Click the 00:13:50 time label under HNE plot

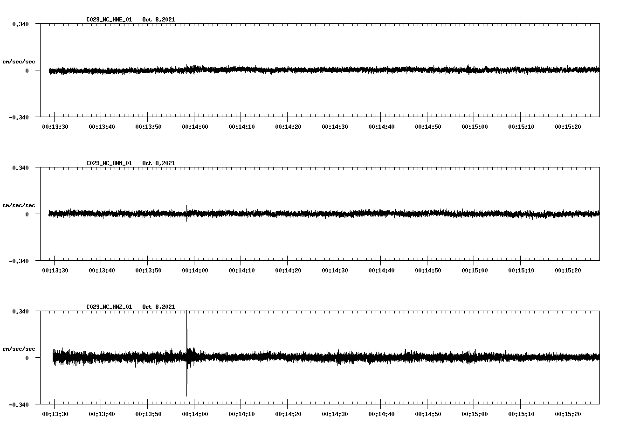[148, 127]
